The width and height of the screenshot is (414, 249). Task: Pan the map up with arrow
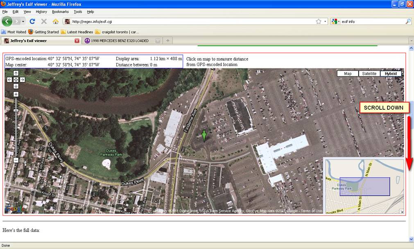[x=16, y=73]
